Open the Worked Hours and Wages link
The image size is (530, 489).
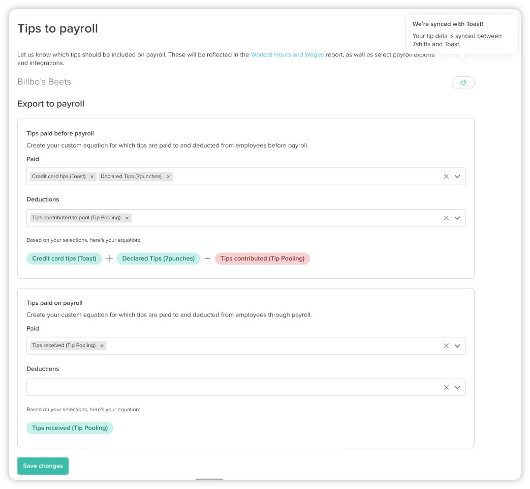pyautogui.click(x=287, y=54)
